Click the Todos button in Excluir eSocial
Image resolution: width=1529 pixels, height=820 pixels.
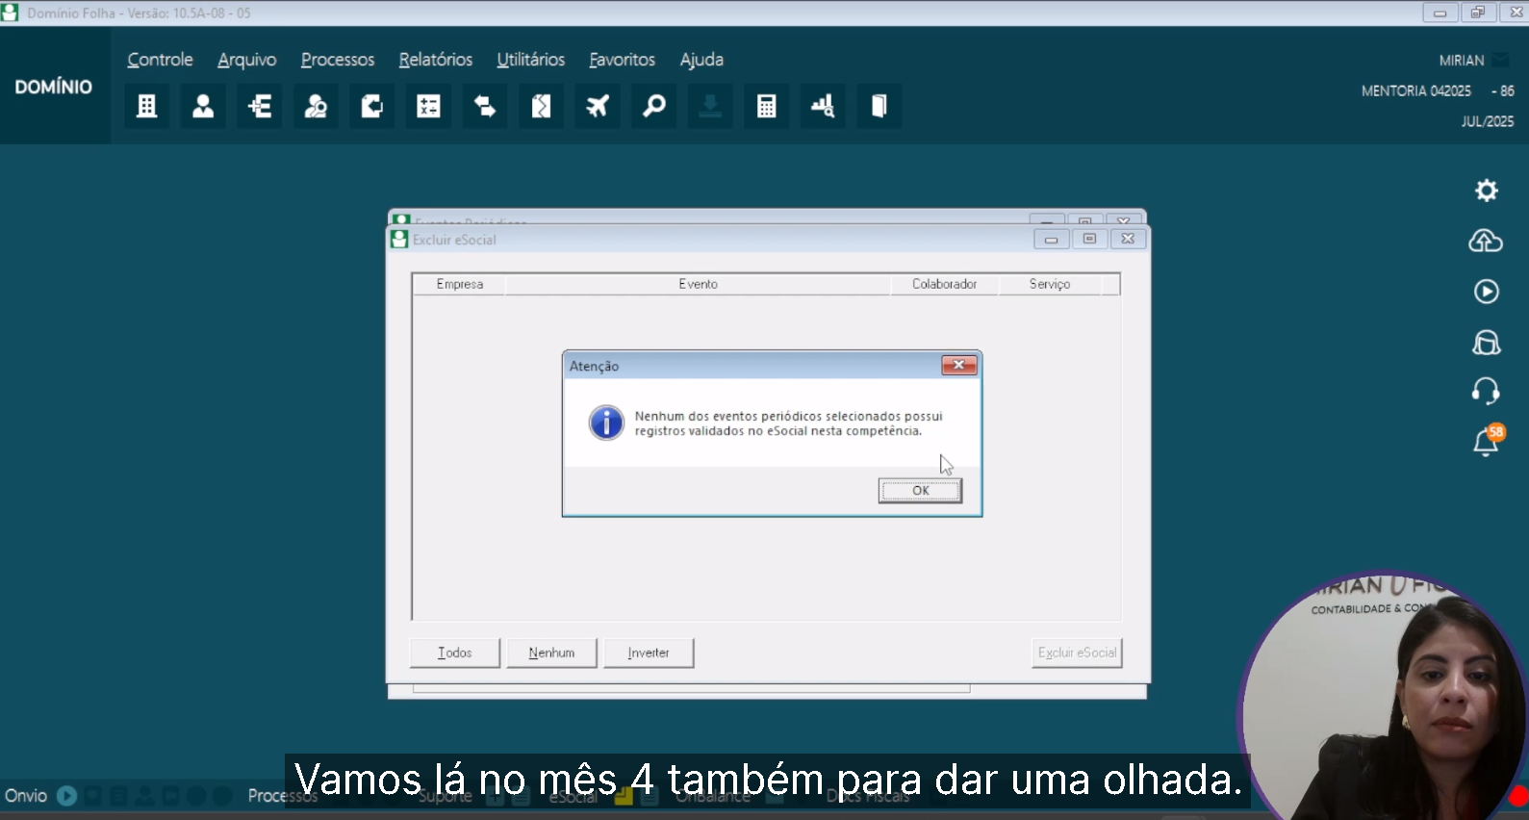click(x=455, y=653)
